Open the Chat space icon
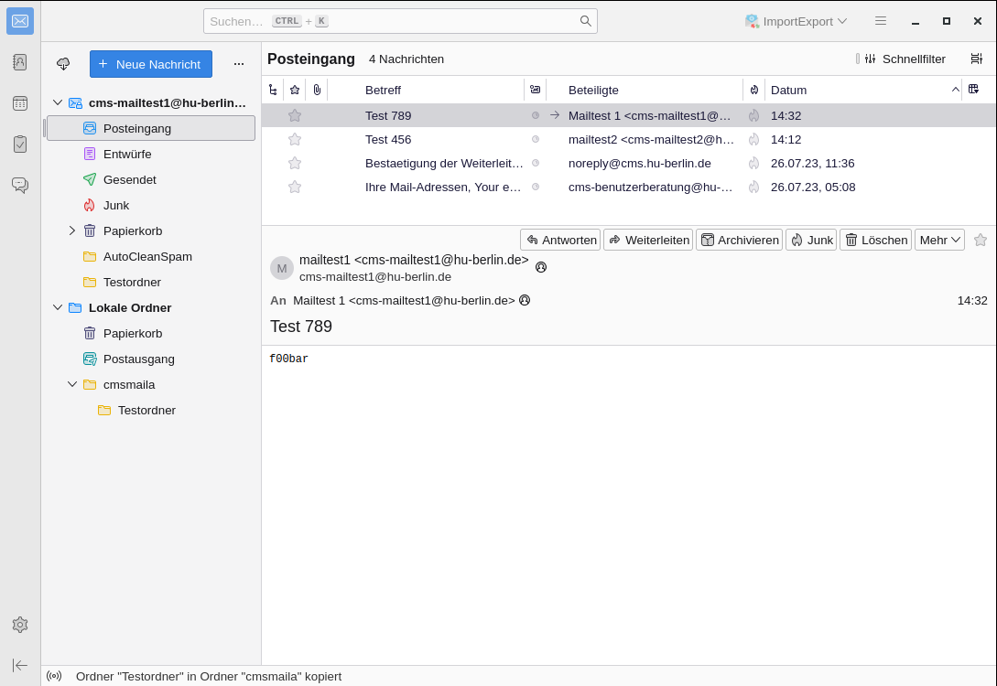Image resolution: width=997 pixels, height=686 pixels. pos(20,185)
